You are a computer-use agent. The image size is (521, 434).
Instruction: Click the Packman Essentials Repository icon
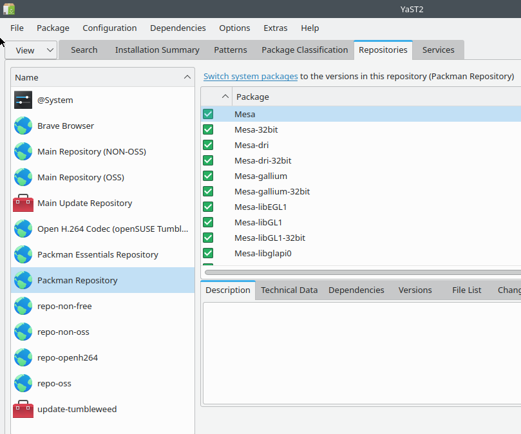23,254
